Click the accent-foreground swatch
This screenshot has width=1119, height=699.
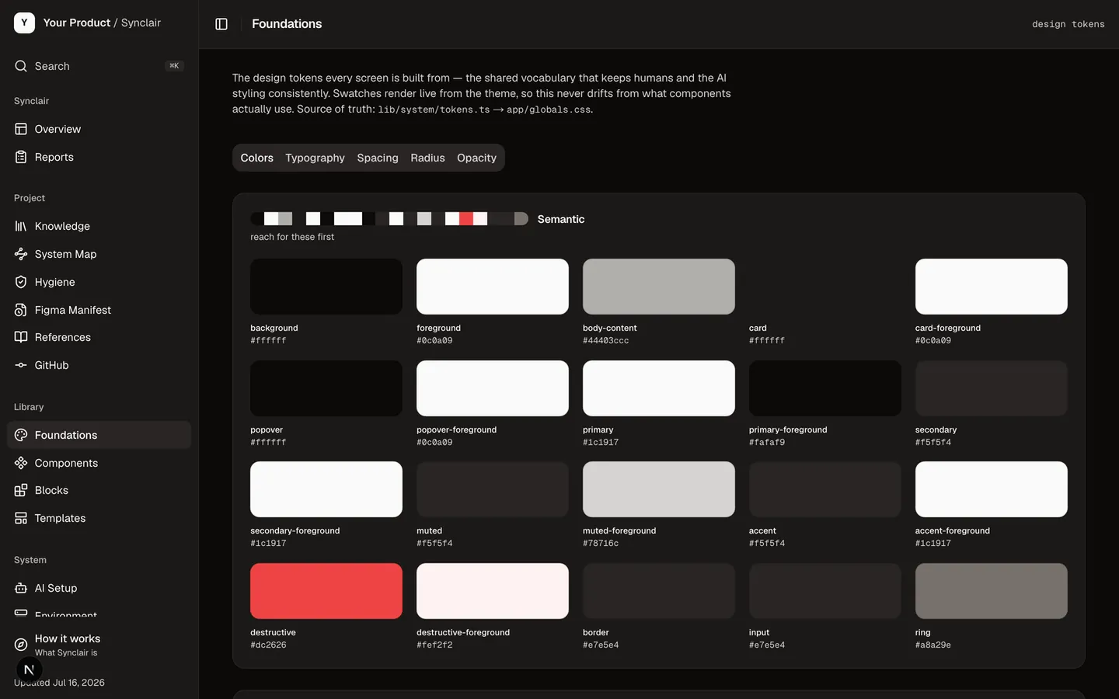click(992, 489)
